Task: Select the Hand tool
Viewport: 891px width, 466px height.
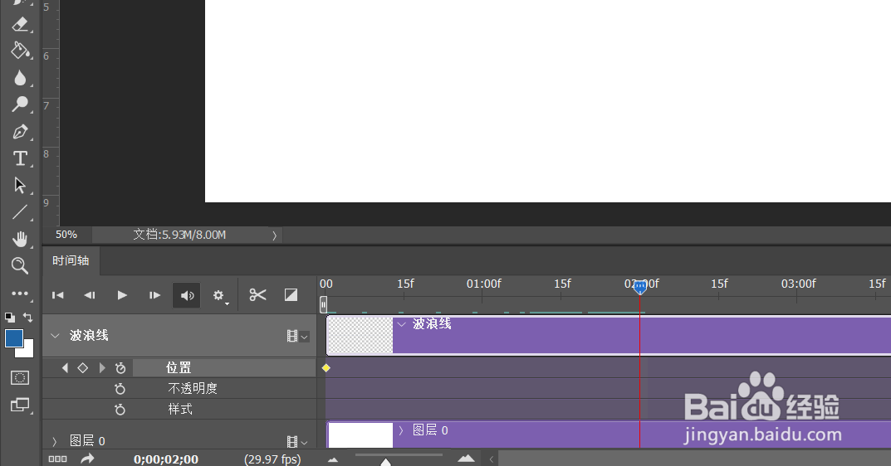Action: tap(20, 239)
